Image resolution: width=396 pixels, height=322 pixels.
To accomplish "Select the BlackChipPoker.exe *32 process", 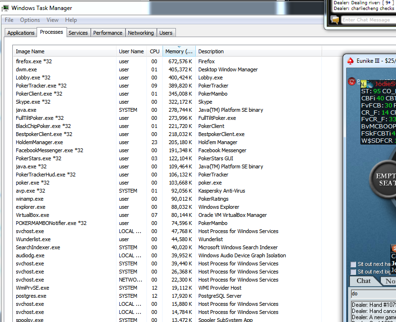I will click(x=167, y=126).
